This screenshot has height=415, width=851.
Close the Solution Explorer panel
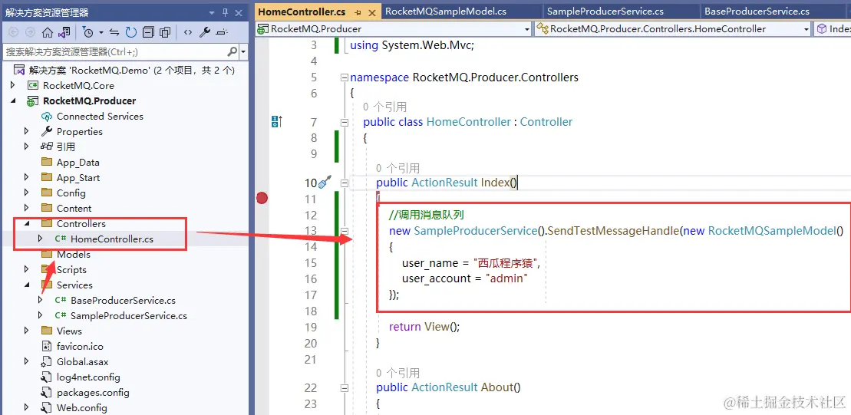coord(239,12)
